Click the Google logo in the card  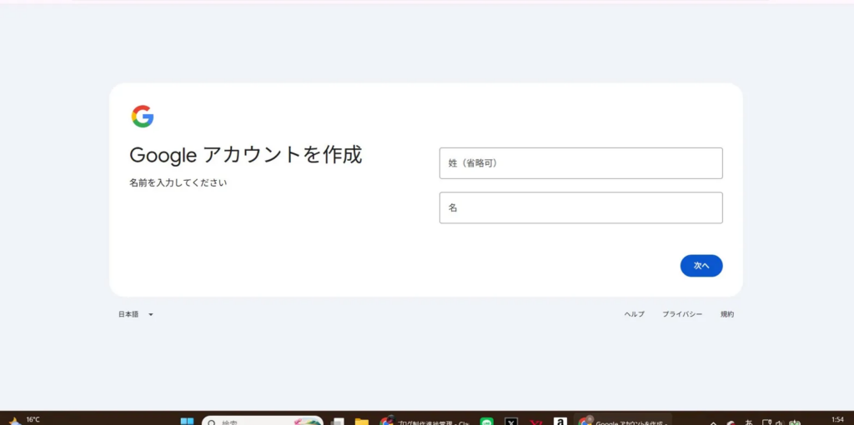click(143, 117)
